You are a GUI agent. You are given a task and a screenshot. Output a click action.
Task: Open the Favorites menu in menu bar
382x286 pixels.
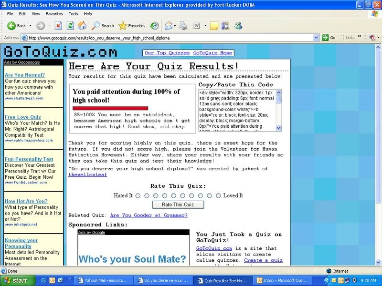click(x=54, y=14)
